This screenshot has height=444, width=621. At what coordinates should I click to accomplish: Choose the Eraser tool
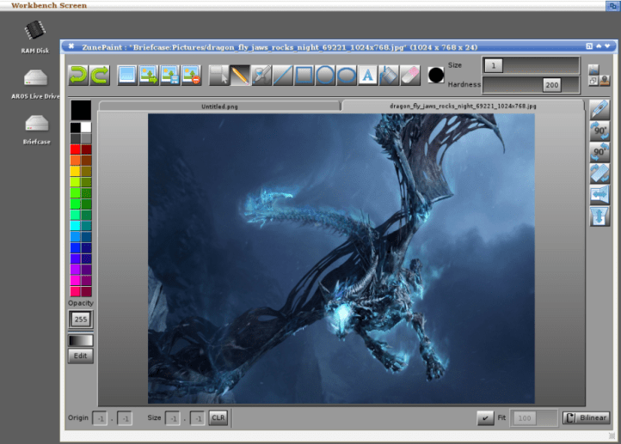(x=409, y=75)
